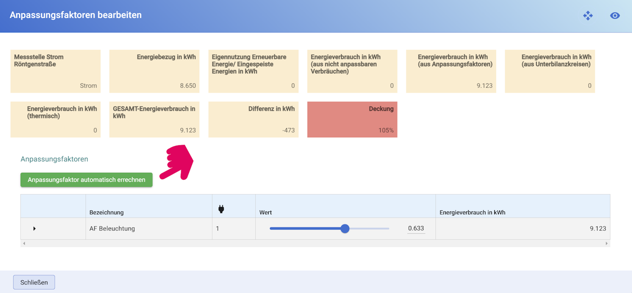Screen dimensions: 632x293
Task: Click the GESAMT-Energieverbrauch in kWh card
Action: pyautogui.click(x=154, y=119)
